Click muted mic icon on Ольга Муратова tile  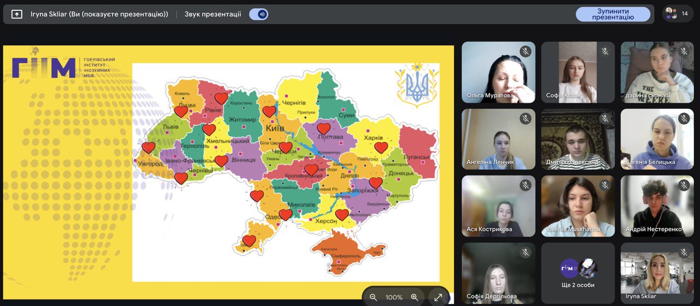[526, 51]
